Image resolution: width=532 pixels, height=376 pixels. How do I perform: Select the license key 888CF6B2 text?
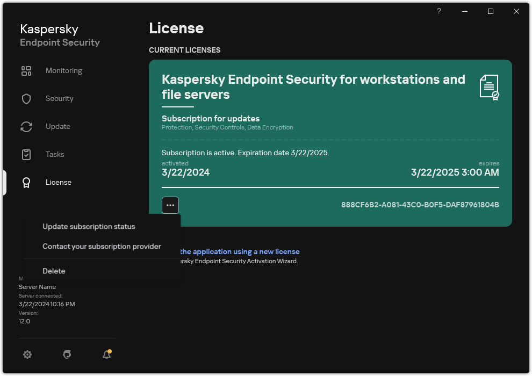point(421,205)
